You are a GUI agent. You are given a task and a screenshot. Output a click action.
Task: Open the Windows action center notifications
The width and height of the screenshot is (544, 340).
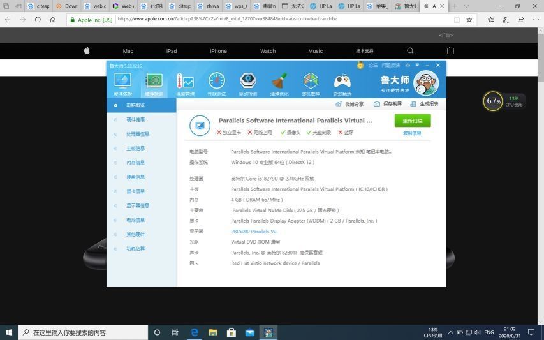531,332
